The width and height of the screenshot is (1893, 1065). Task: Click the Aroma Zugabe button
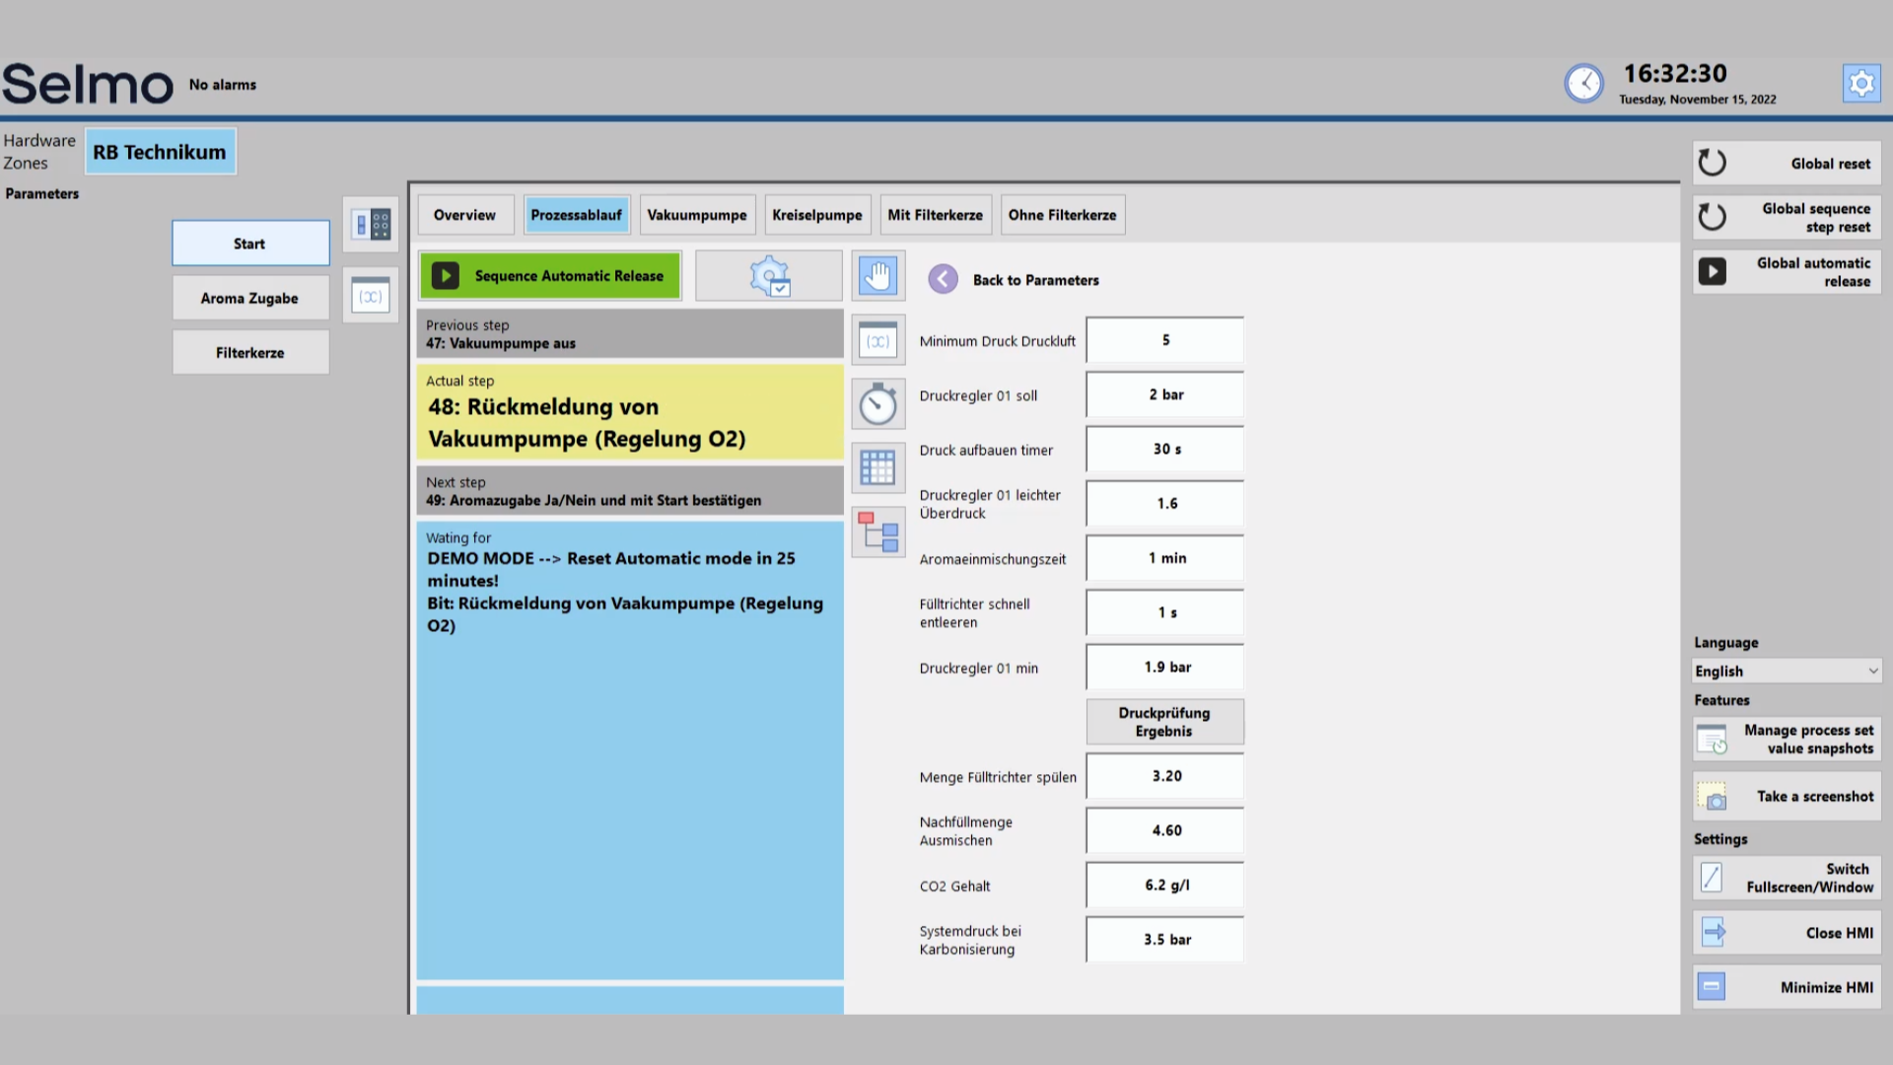250,298
